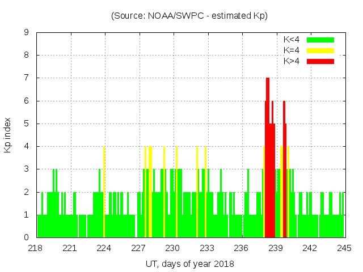Image resolution: width=363 pixels, height=272 pixels.
Task: Click the y-axis tick label 0
Action: point(27,237)
